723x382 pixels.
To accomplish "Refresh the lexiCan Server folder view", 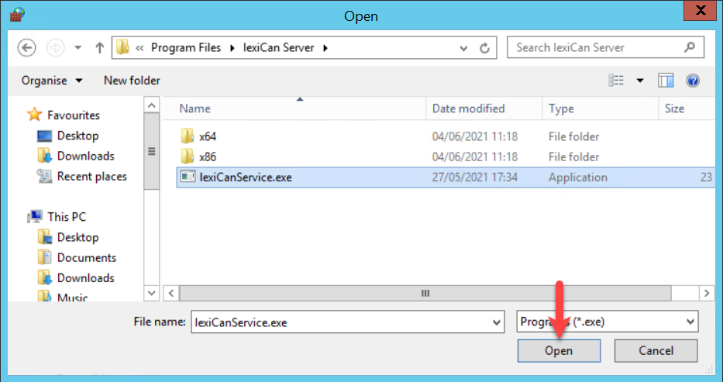I will pos(485,48).
